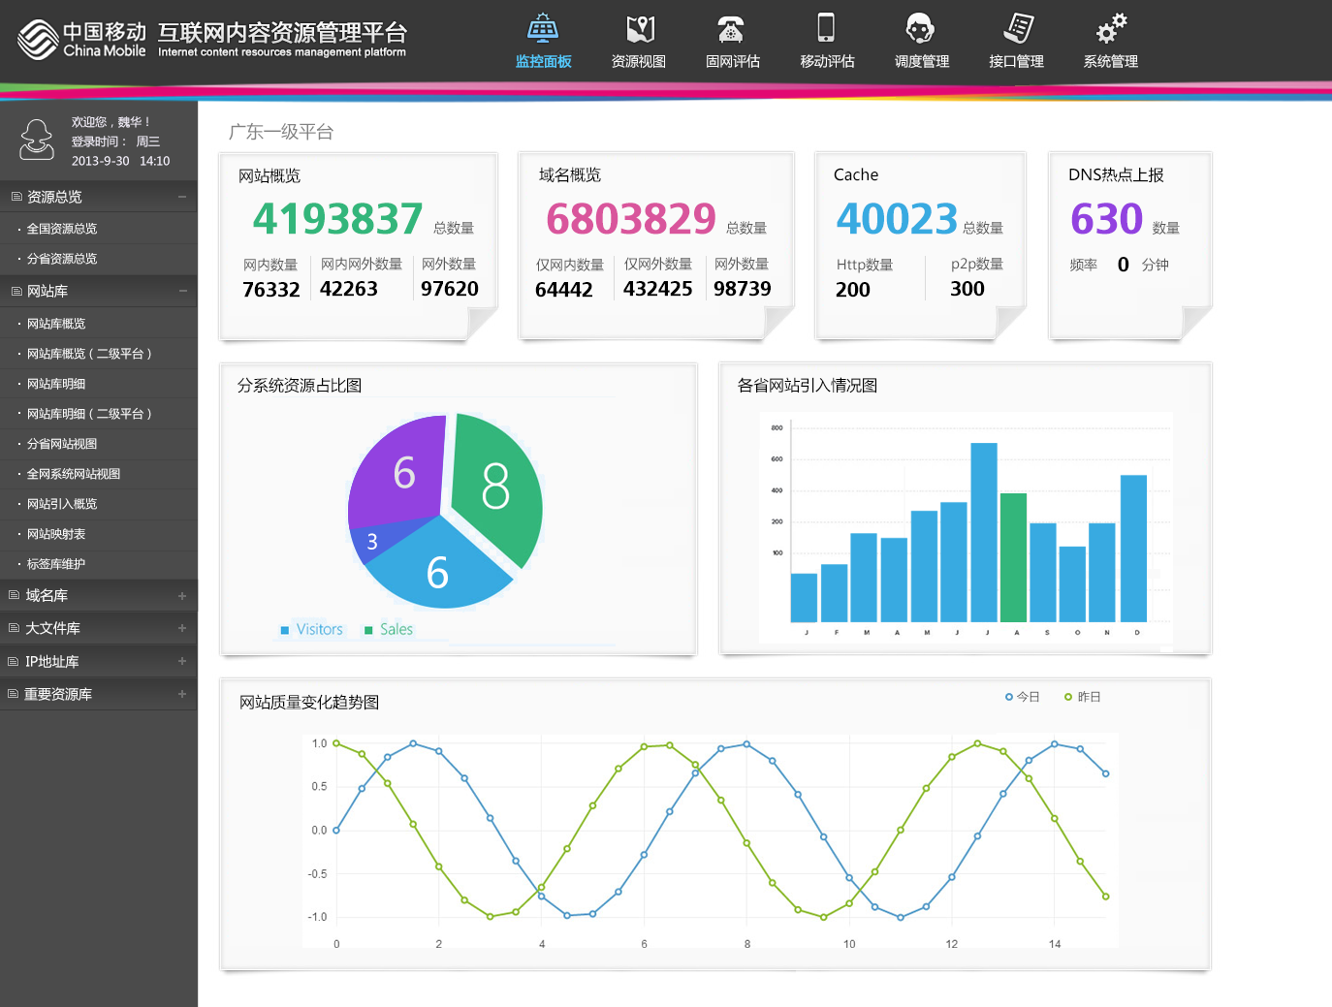1332x1007 pixels.
Task: Select the 移动评估 mobile phone icon
Action: click(826, 29)
